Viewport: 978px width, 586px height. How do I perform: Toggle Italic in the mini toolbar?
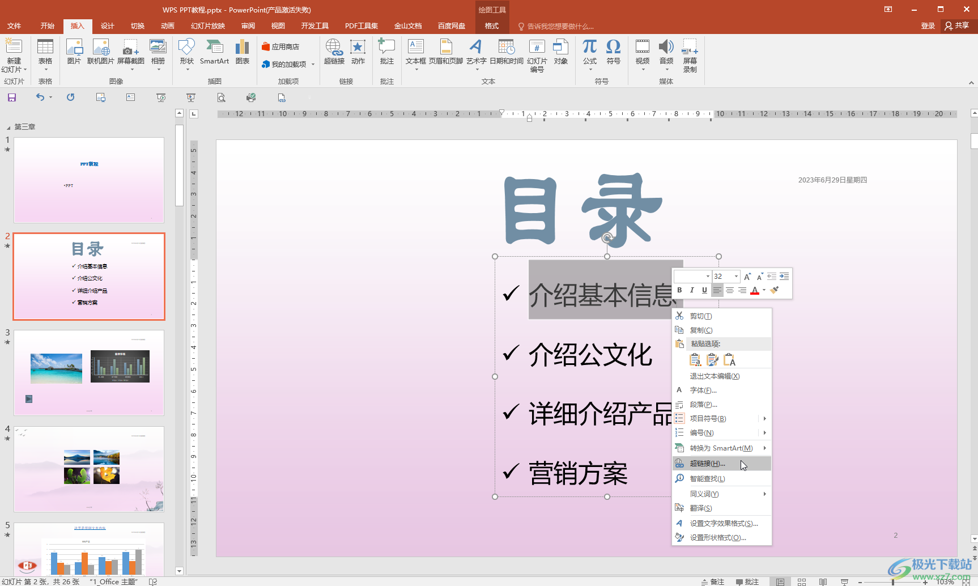click(x=692, y=290)
